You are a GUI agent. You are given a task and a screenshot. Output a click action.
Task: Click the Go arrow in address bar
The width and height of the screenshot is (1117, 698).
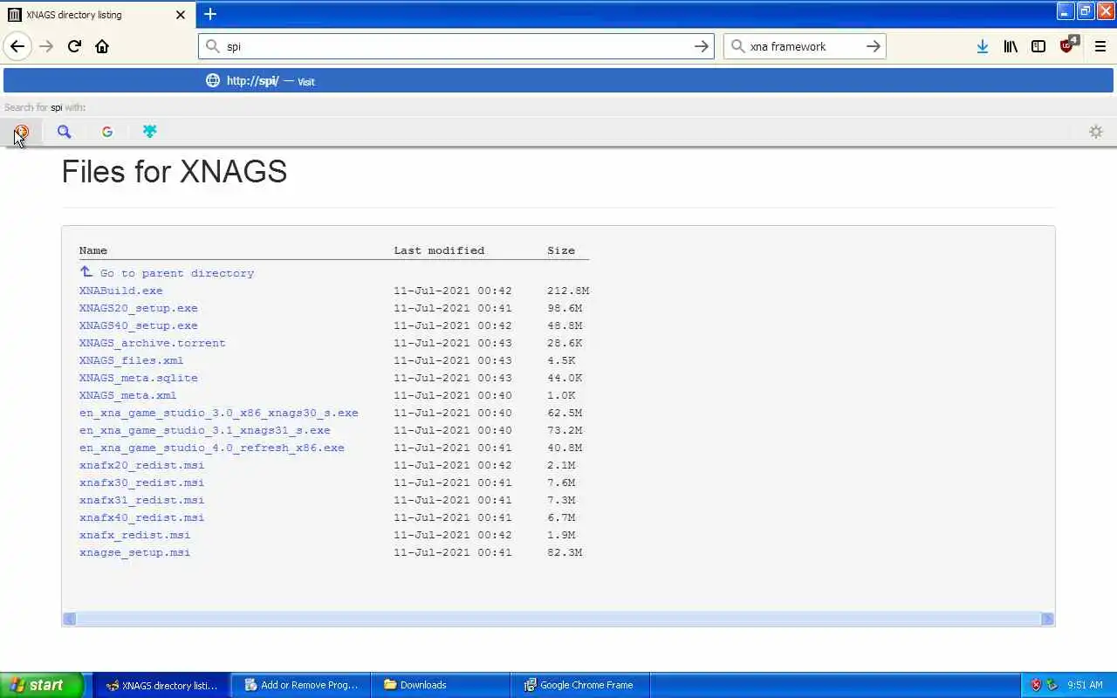(x=701, y=46)
